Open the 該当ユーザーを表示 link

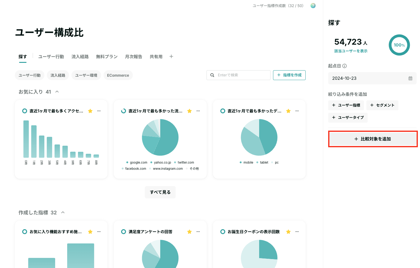pos(351,51)
